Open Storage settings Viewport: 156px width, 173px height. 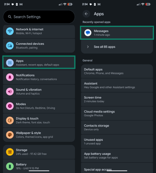39,152
